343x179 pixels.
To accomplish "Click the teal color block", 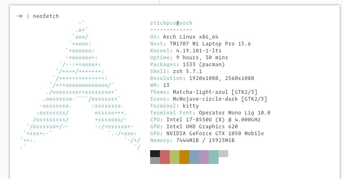I will [x=214, y=157].
